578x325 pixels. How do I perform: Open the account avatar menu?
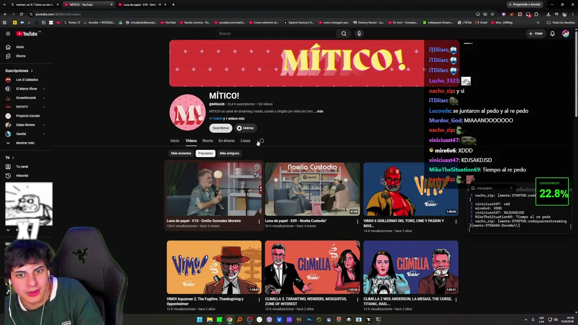coord(565,33)
